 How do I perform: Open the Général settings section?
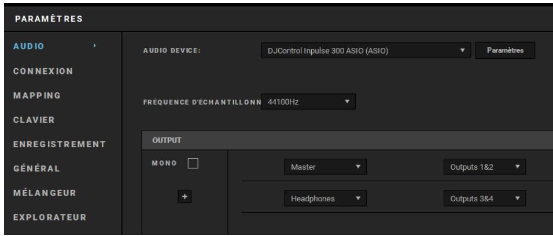pos(36,168)
